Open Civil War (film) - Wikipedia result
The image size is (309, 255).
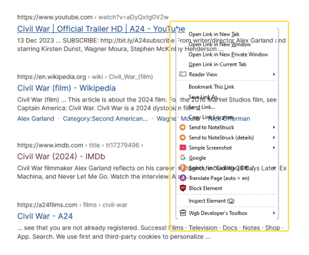click(x=66, y=88)
